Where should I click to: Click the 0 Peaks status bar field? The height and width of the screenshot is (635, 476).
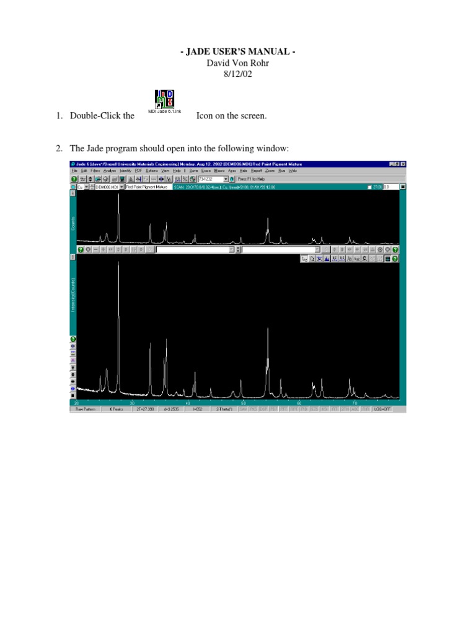click(x=116, y=409)
